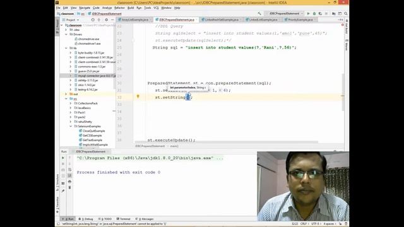Rerun program with Run panel play icon

(63, 158)
